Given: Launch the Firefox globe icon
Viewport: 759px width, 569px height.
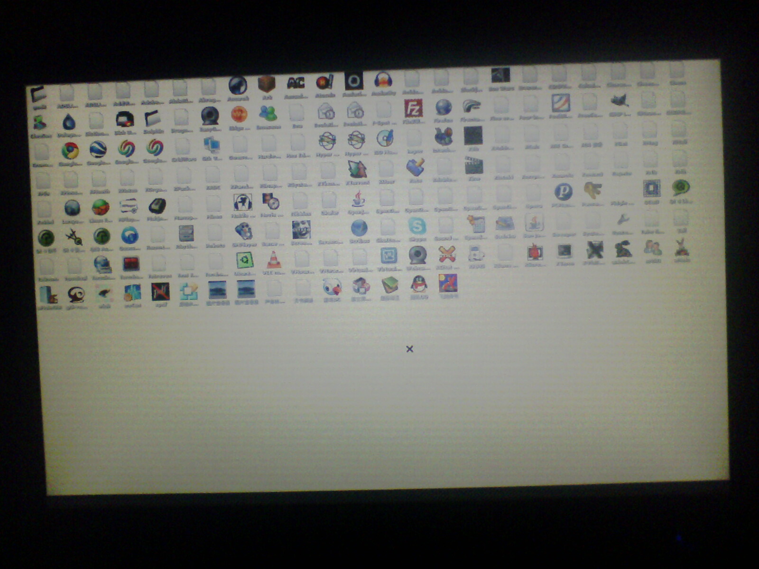Looking at the screenshot, I should [x=444, y=107].
